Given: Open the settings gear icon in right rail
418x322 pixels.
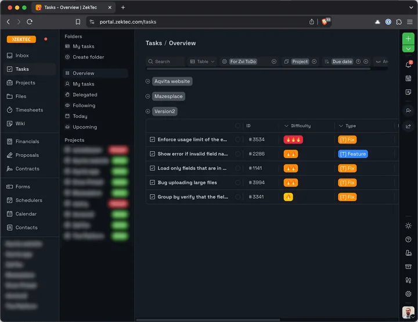Looking at the screenshot, I should (x=408, y=294).
